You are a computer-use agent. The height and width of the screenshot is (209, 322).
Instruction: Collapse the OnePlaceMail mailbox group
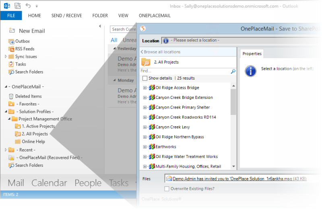click(x=6, y=87)
